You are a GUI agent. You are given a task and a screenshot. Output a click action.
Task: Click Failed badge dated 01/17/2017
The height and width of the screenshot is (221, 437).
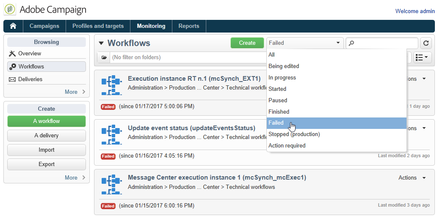[108, 107]
